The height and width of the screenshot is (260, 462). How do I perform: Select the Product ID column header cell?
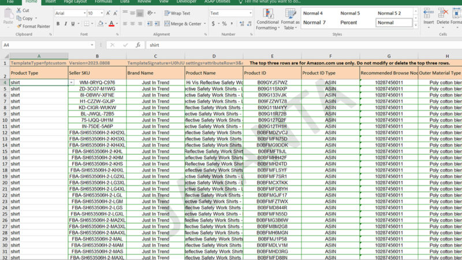272,73
